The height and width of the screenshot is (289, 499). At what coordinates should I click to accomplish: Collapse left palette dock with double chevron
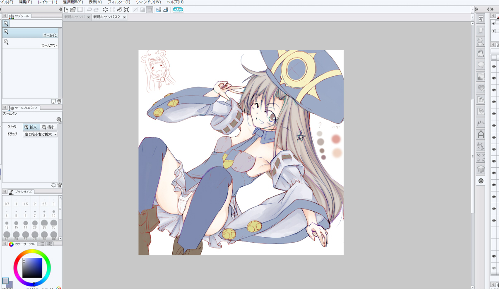(x=61, y=9)
